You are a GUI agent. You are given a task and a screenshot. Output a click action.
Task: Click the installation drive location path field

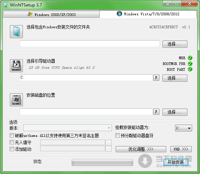(x=86, y=112)
